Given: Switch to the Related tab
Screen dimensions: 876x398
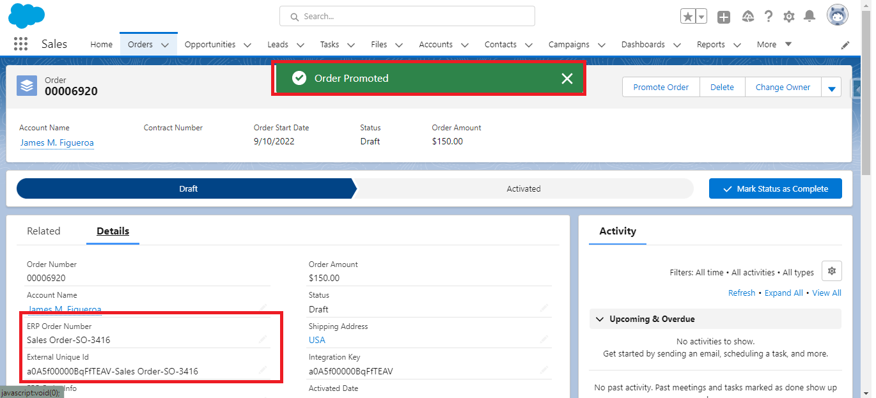Looking at the screenshot, I should click(43, 231).
